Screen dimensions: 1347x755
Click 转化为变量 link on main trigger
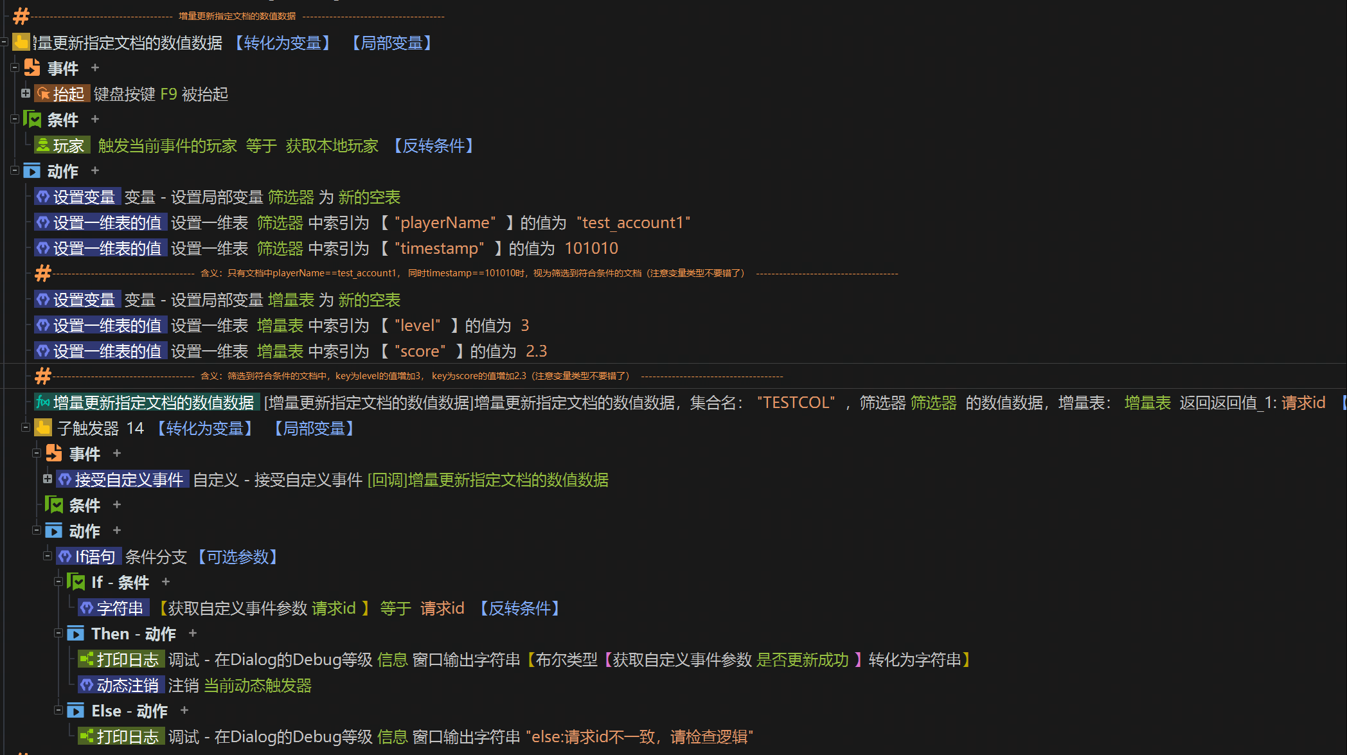[x=282, y=43]
